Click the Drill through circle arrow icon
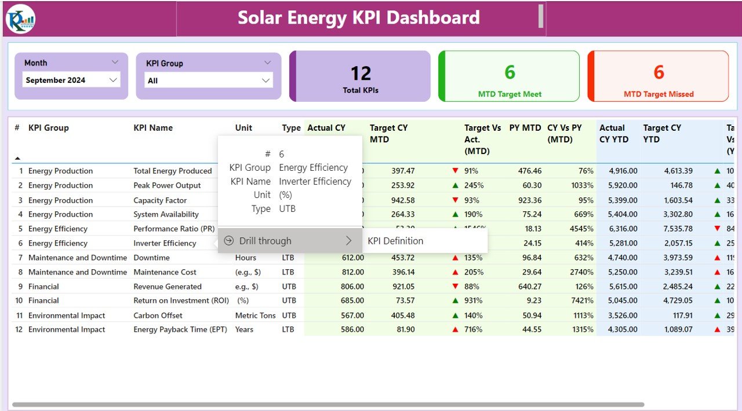This screenshot has width=742, height=411. coord(229,241)
